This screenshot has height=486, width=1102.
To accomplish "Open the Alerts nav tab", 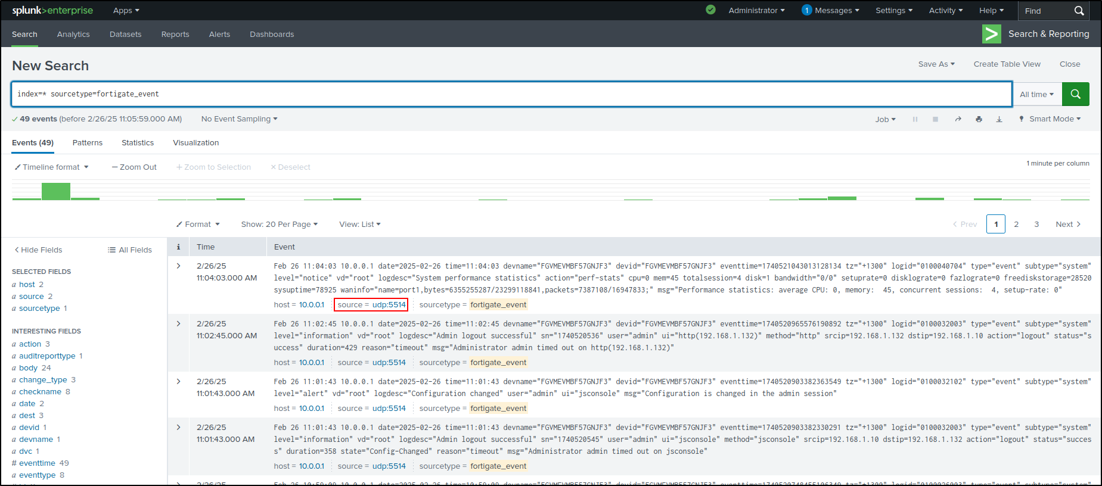I will click(219, 35).
